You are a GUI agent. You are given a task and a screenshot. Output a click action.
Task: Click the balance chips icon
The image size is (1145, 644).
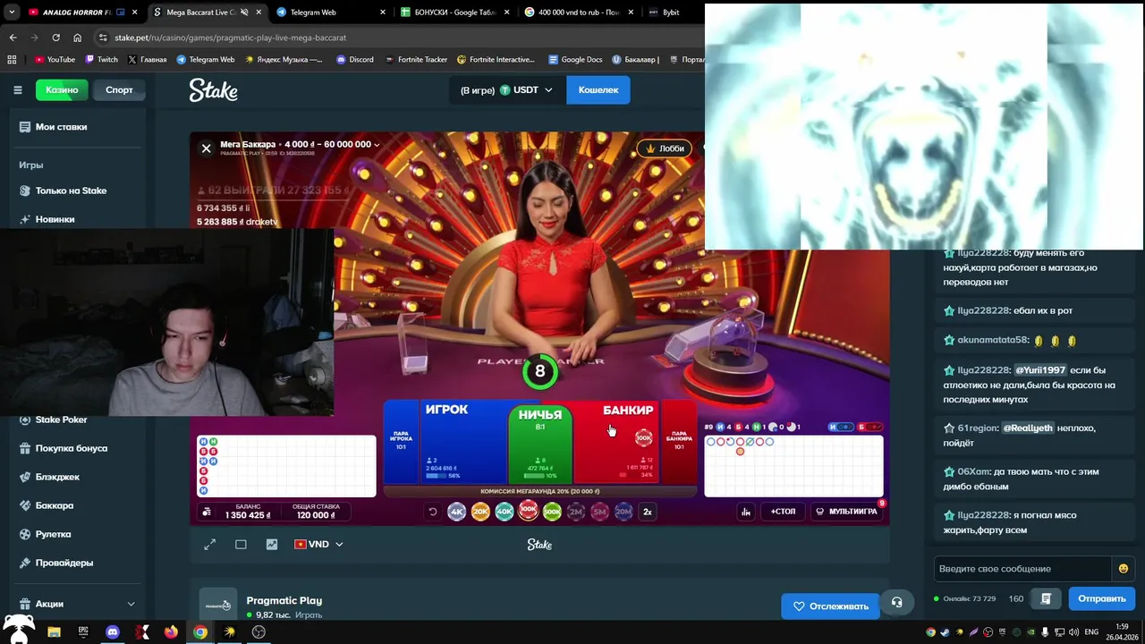click(x=207, y=512)
